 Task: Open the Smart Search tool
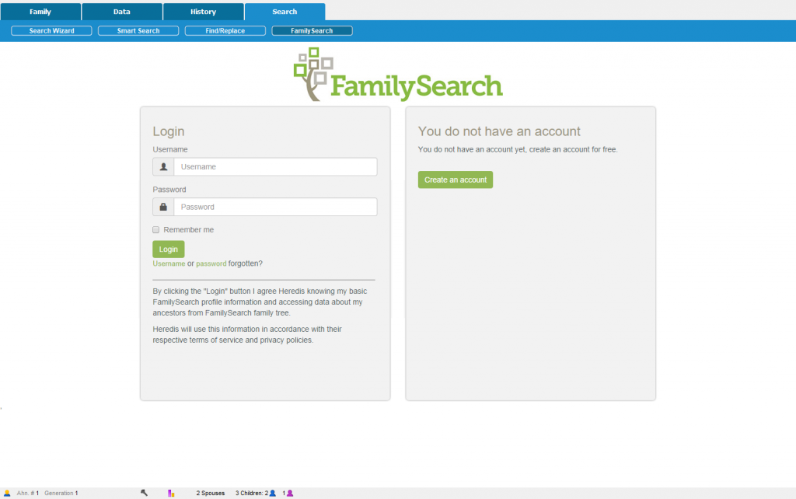(138, 30)
